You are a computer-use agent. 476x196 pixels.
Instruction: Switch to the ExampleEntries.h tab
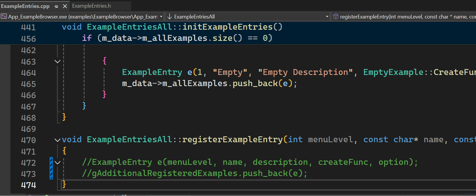[92, 6]
